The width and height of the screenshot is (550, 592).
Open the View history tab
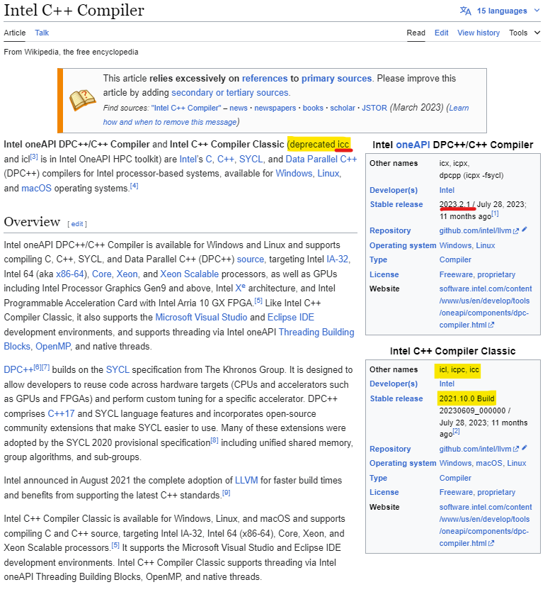pyautogui.click(x=479, y=33)
